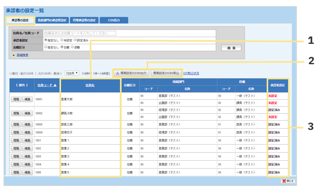Image resolution: width=323 pixels, height=190 pixels.
Task: Sort by 社員コード column header
Action: pyautogui.click(x=47, y=85)
